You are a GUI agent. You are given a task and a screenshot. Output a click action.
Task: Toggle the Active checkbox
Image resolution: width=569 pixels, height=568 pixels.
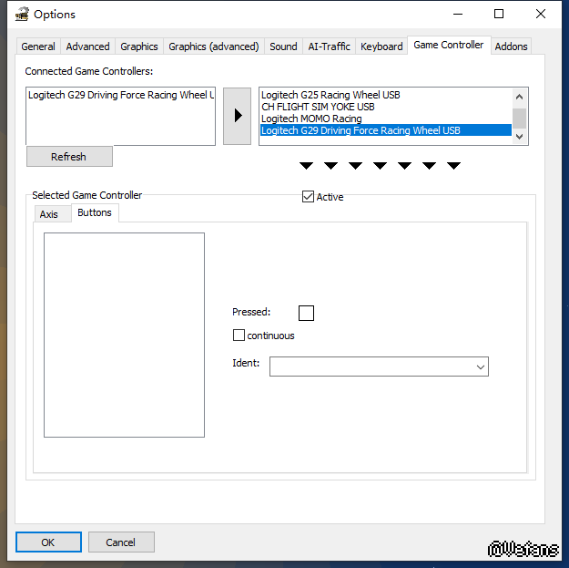point(308,197)
